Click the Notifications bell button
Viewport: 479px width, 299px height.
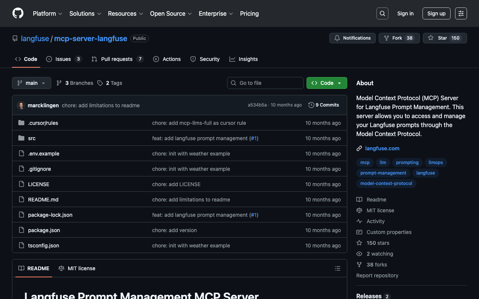point(352,38)
